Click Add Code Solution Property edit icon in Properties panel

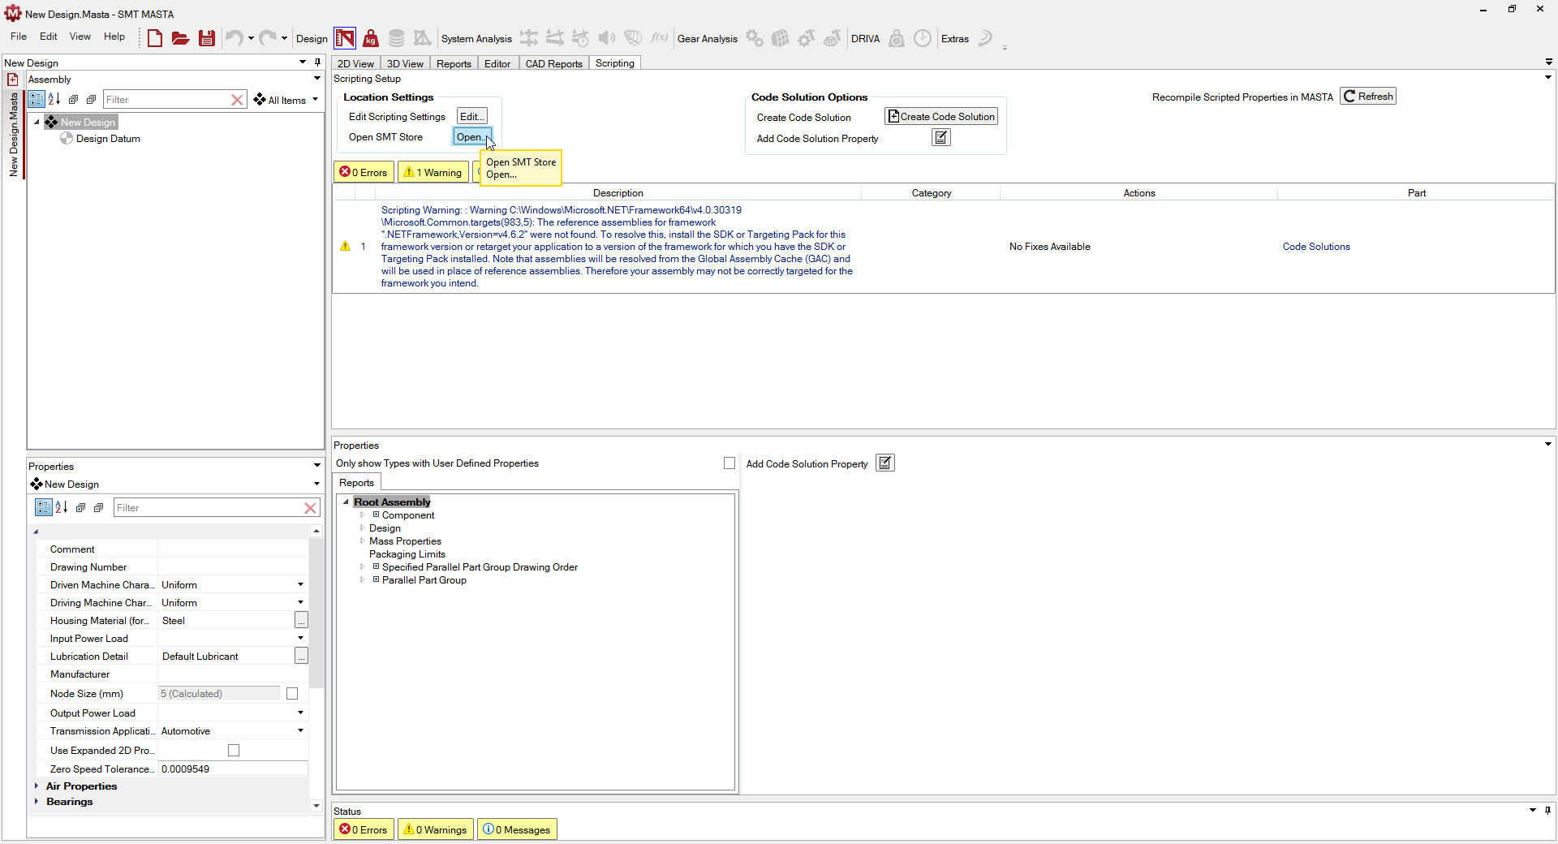click(x=885, y=463)
